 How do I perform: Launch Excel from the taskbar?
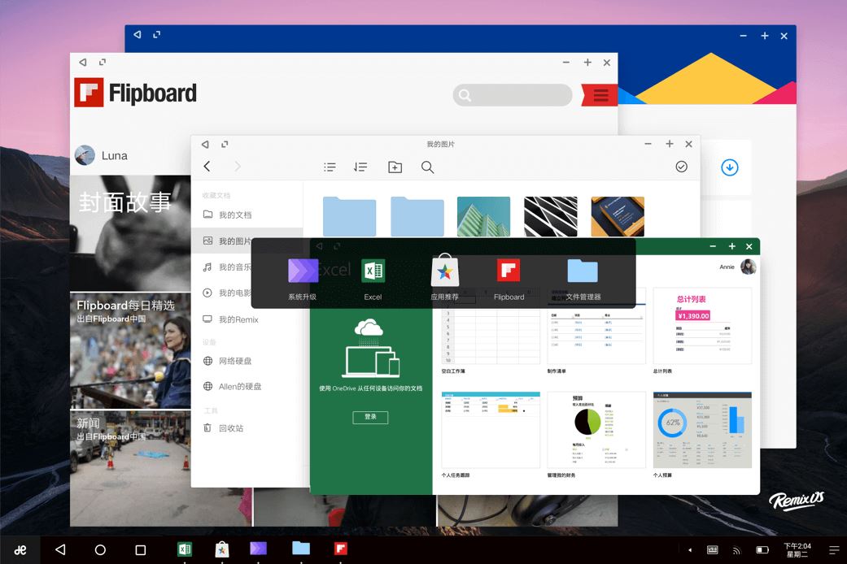tap(185, 549)
